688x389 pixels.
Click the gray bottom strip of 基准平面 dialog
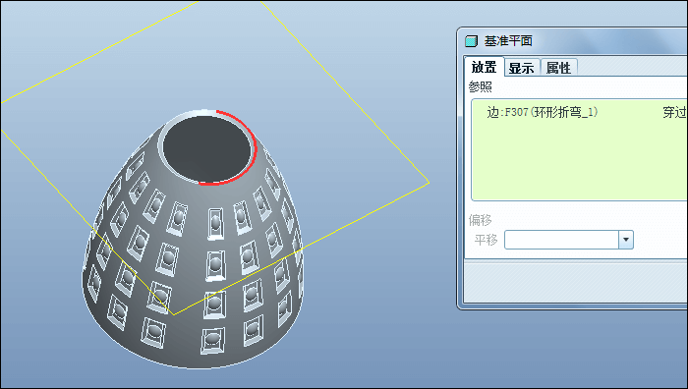(576, 281)
